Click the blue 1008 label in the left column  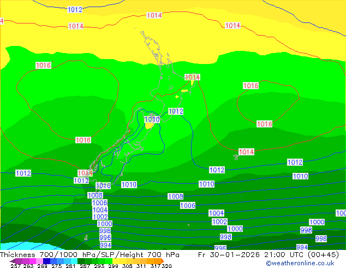click(x=95, y=195)
